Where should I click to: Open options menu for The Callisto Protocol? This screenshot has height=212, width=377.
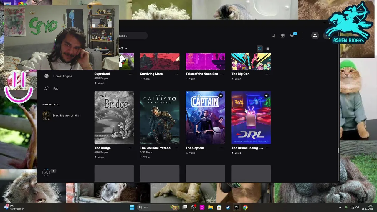coord(176,148)
